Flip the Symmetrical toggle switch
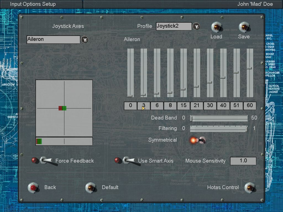The width and height of the screenshot is (283, 212). (x=201, y=140)
